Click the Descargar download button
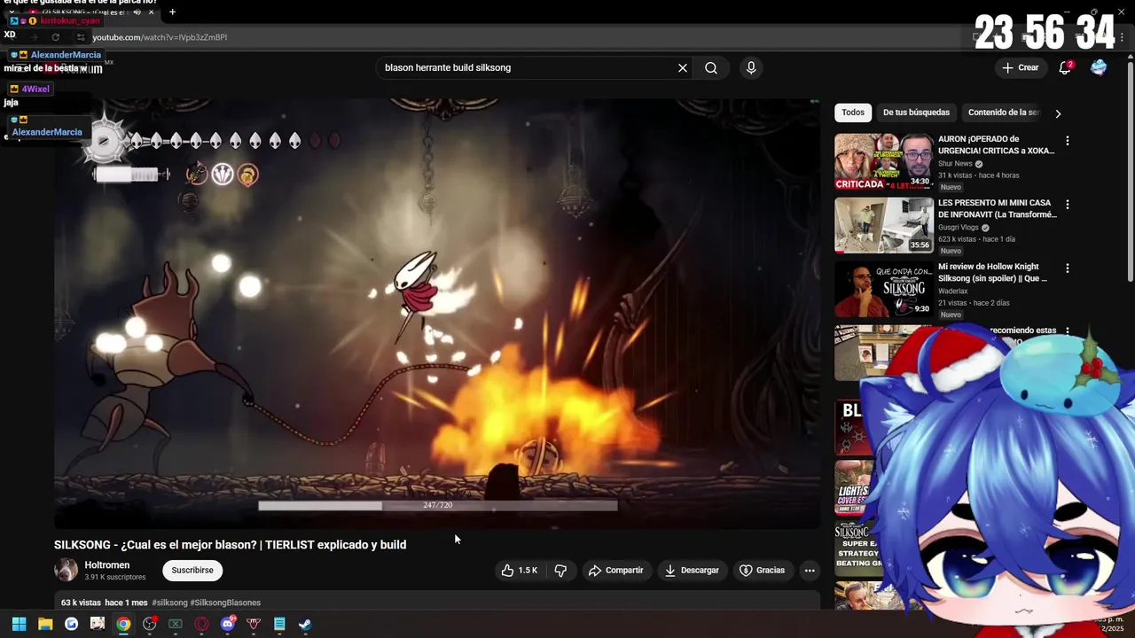 [x=692, y=571]
